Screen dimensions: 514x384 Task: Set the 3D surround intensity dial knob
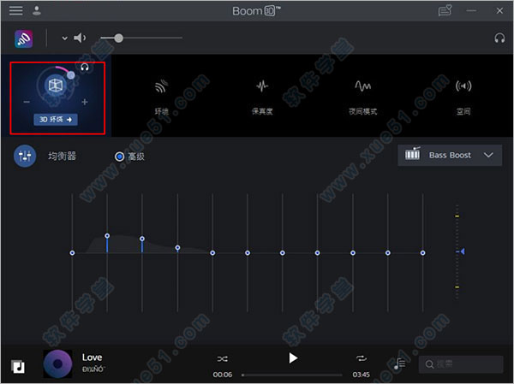pyautogui.click(x=71, y=75)
